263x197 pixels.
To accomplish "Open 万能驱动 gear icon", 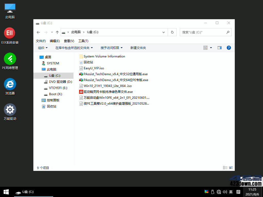I will [10, 112].
